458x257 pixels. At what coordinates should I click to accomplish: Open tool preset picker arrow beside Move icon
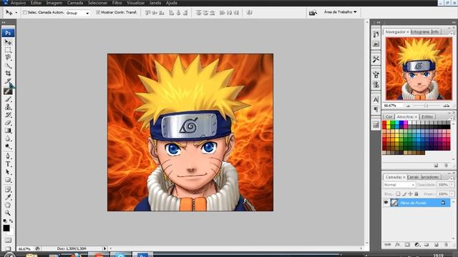click(16, 13)
